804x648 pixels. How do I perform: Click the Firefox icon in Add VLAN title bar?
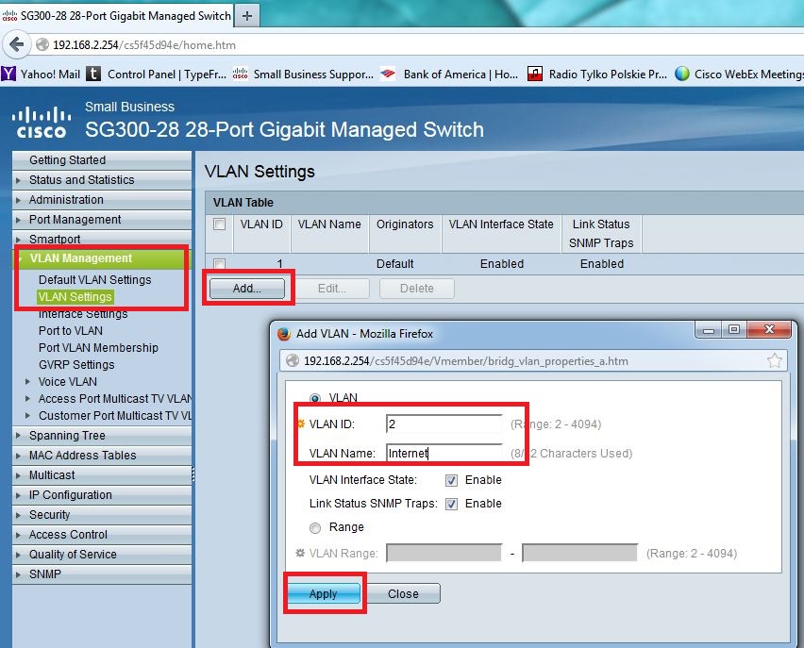pyautogui.click(x=283, y=334)
